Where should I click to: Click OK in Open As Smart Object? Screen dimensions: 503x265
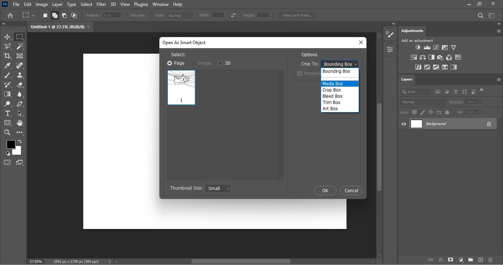[325, 191]
